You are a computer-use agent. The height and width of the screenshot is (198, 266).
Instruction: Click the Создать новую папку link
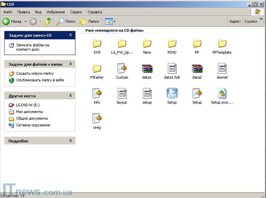pyautogui.click(x=34, y=73)
